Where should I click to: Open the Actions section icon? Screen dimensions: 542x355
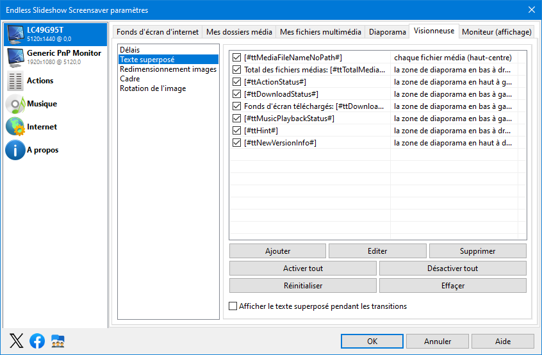15,81
